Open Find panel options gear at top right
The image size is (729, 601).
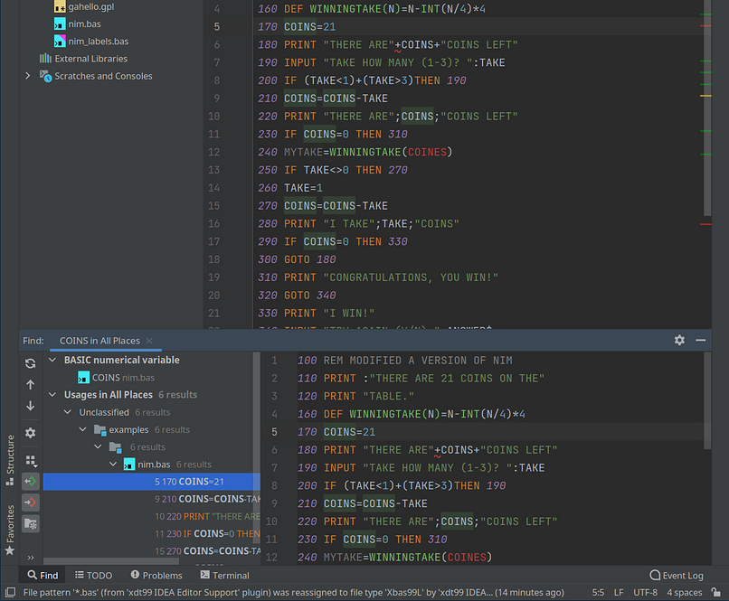[679, 340]
